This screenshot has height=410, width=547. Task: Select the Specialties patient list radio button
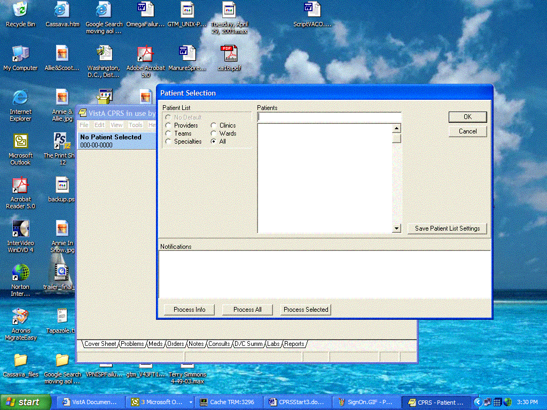[168, 141]
